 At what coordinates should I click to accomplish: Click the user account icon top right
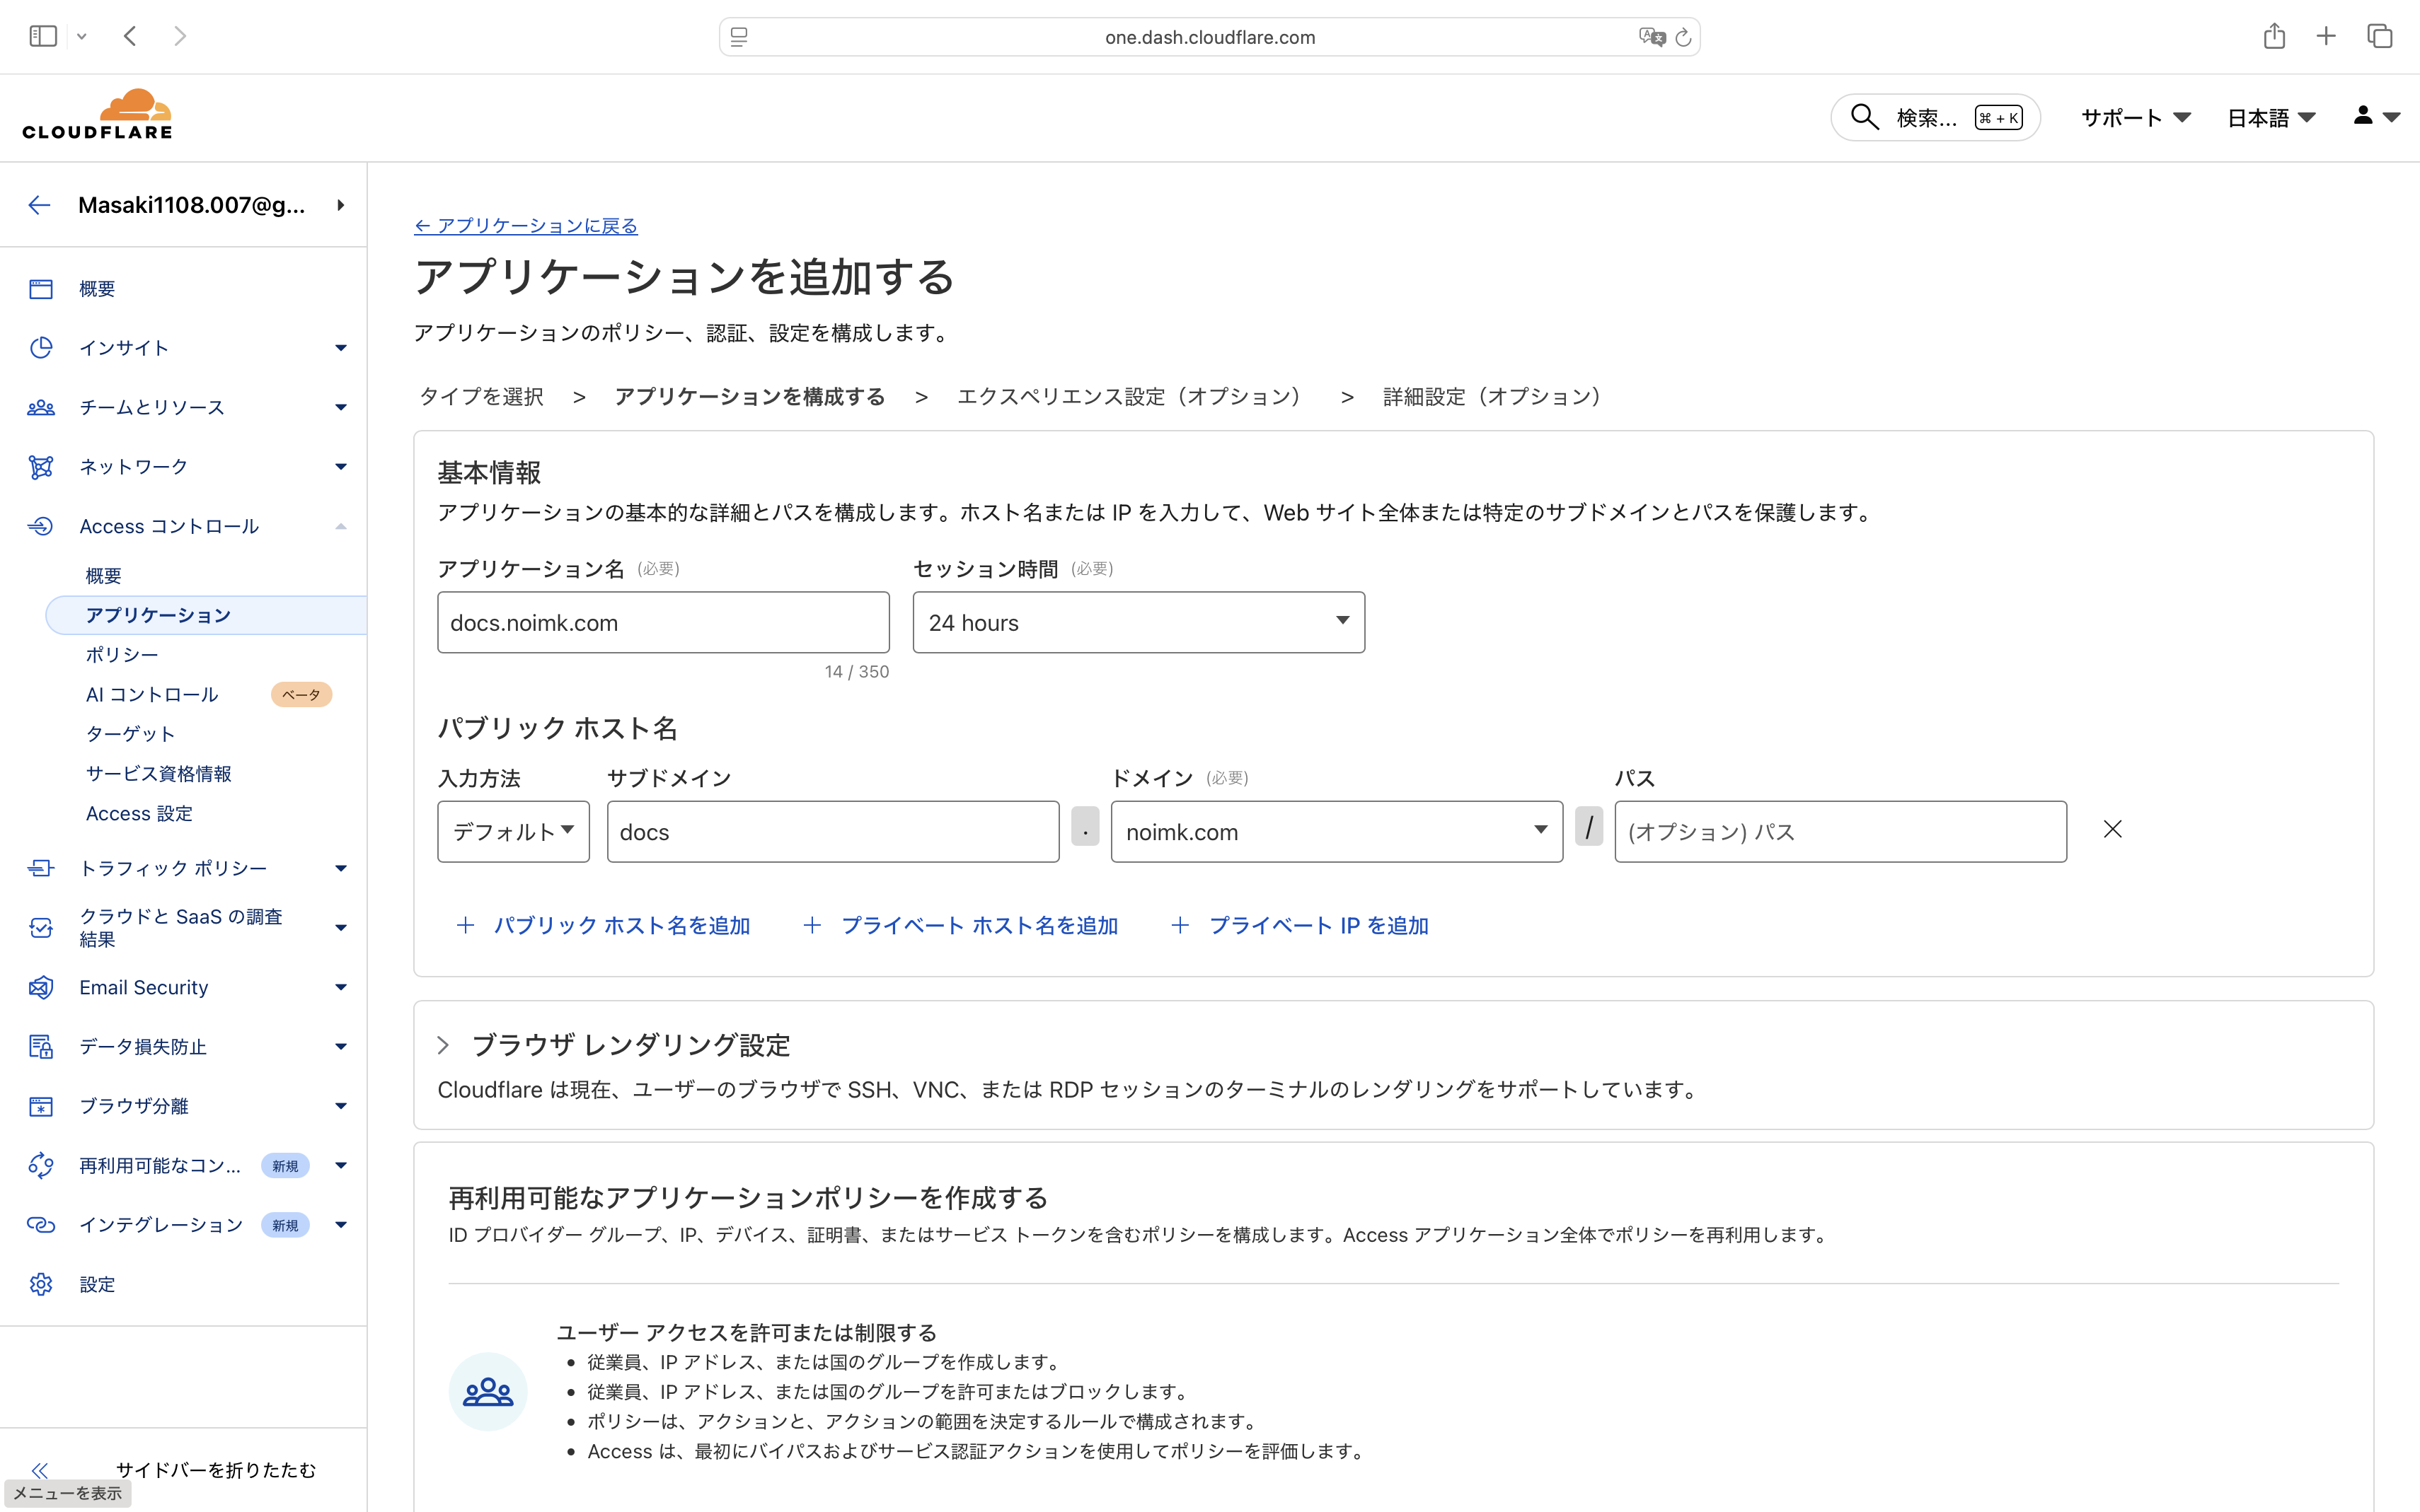tap(2363, 116)
